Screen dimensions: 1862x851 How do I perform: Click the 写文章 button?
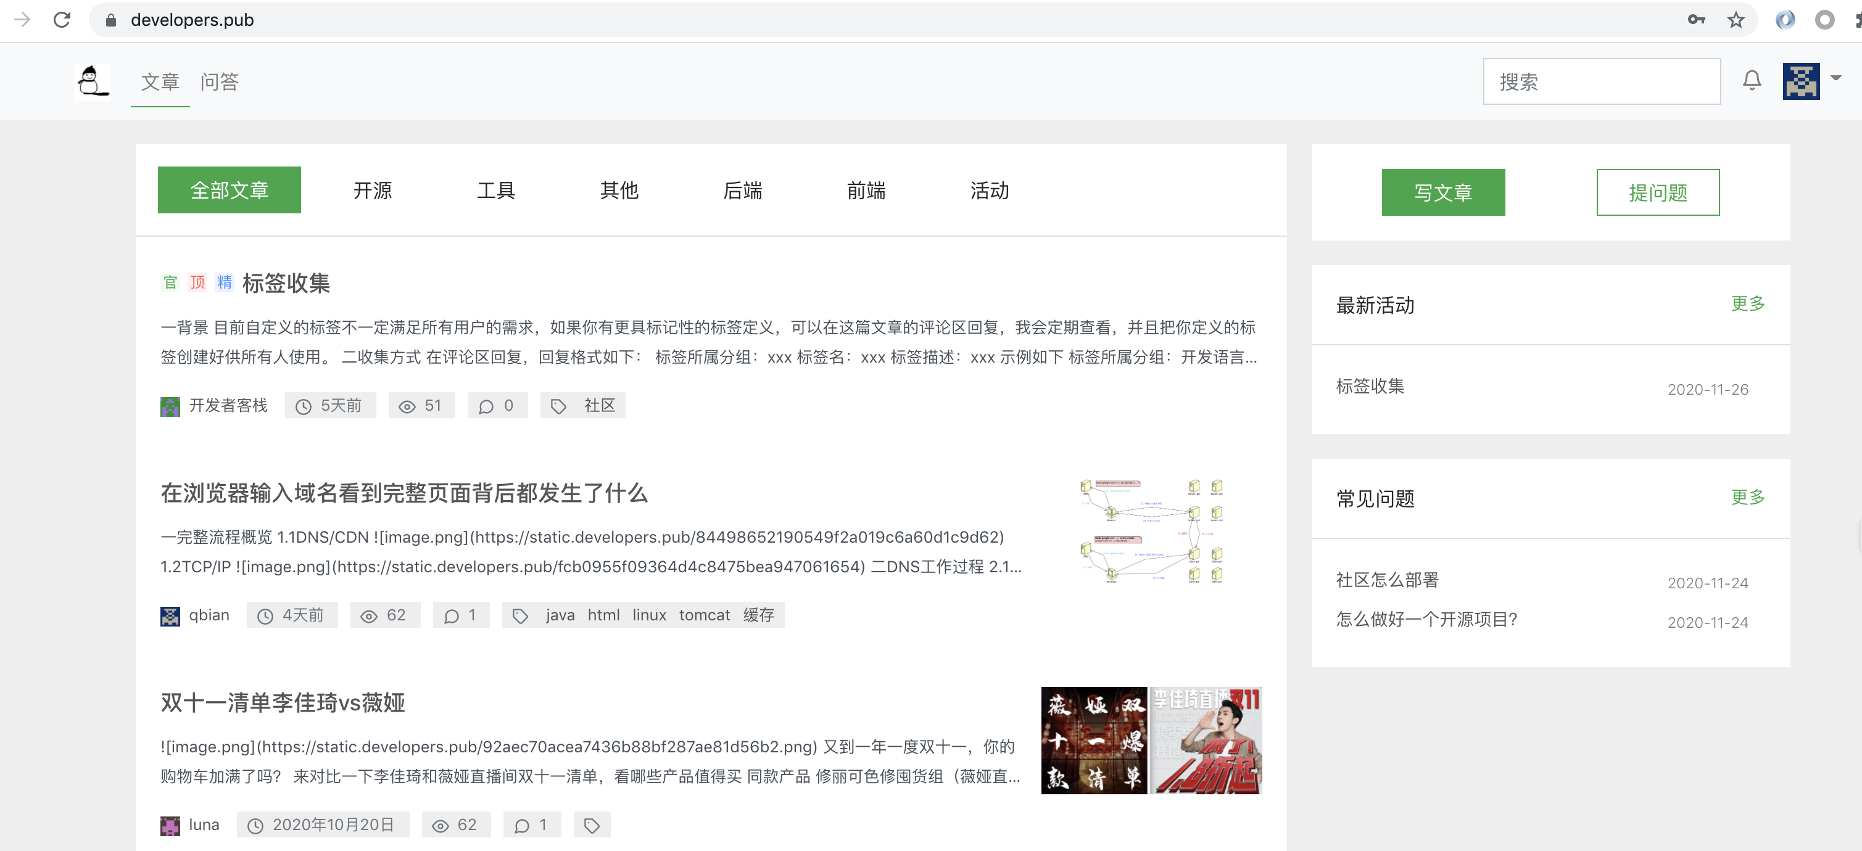(x=1442, y=192)
